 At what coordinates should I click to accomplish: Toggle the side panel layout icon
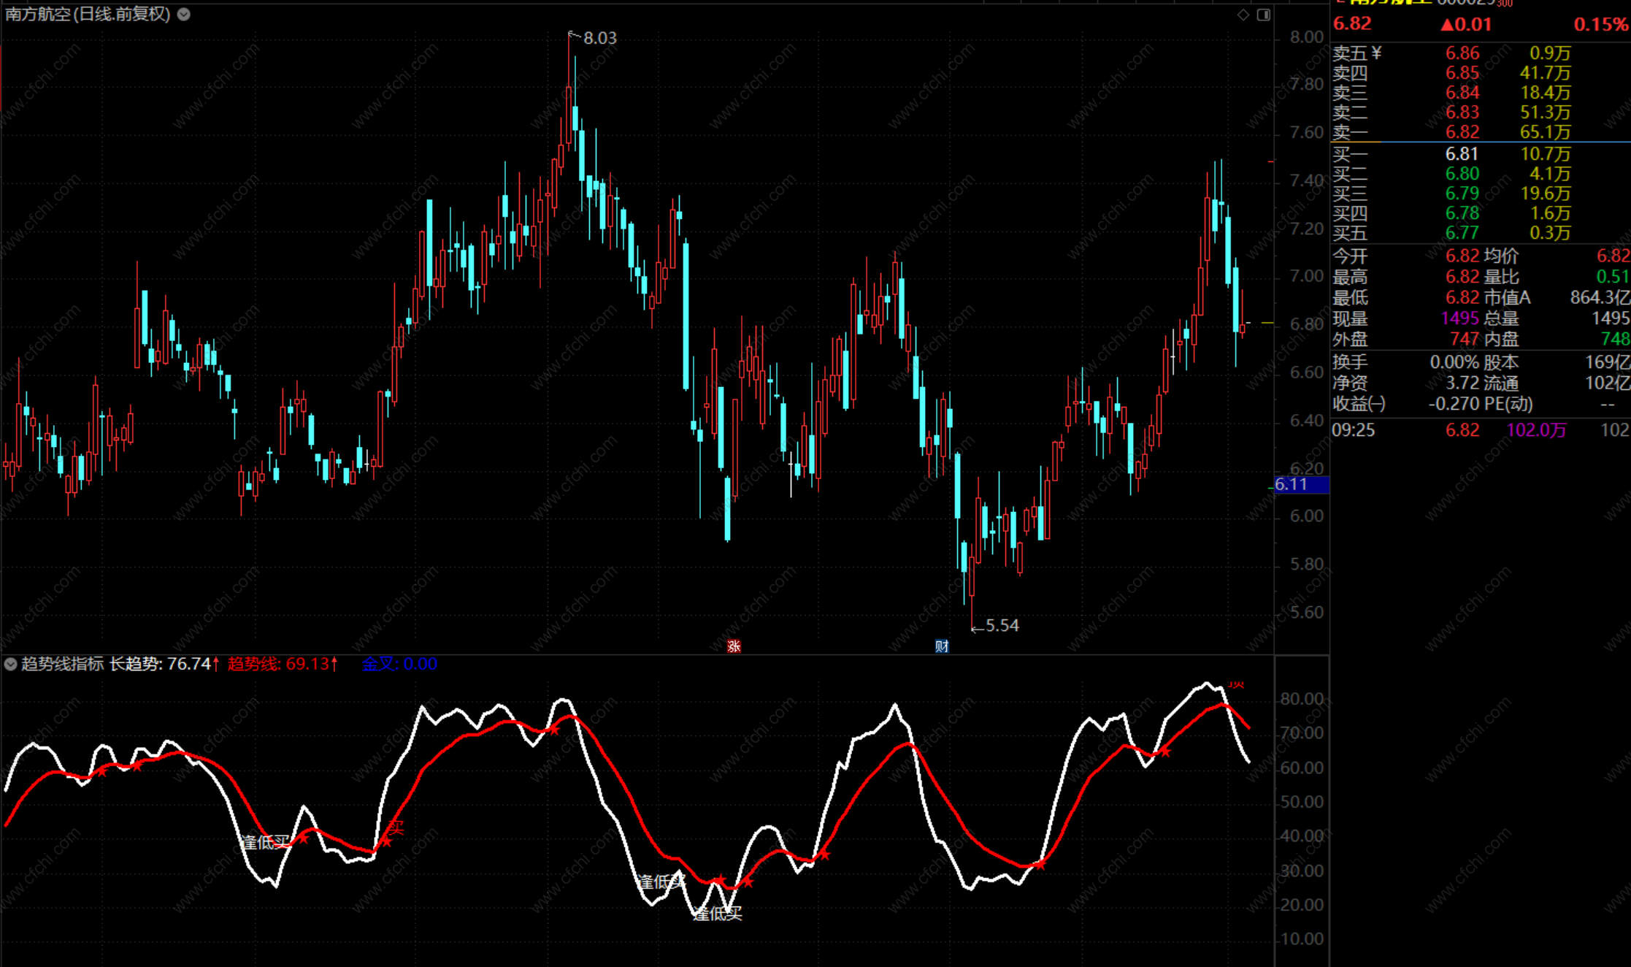coord(1263,15)
